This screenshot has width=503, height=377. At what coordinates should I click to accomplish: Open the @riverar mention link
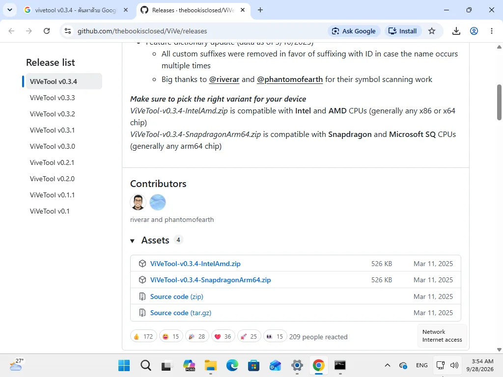click(x=224, y=79)
